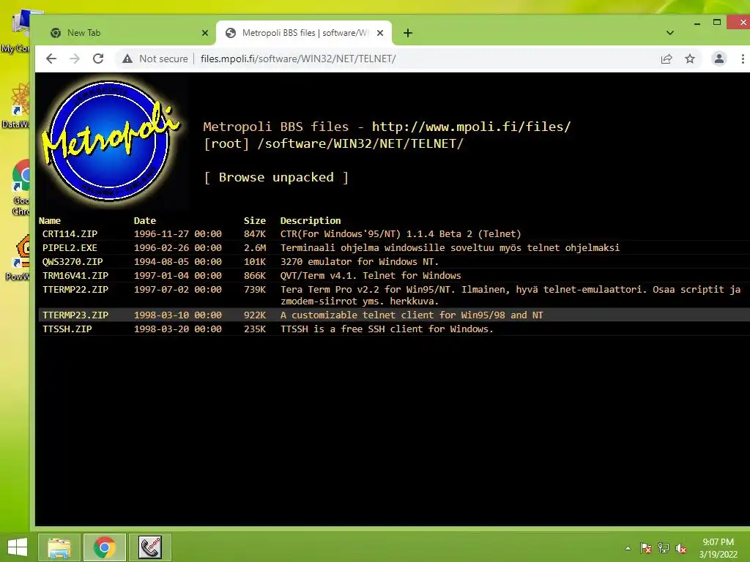The width and height of the screenshot is (750, 562).
Task: Open the Chrome profile avatar
Action: (x=719, y=59)
